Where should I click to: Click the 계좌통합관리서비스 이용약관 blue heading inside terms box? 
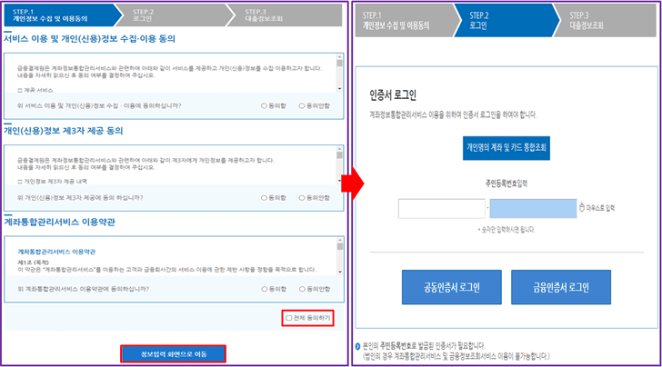point(56,252)
